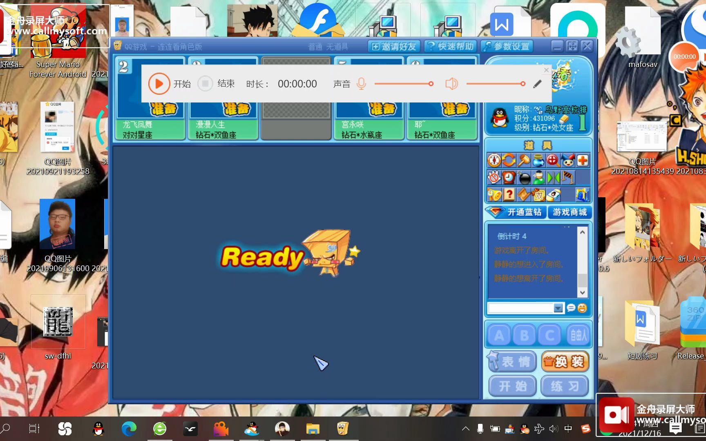The image size is (706, 441).
Task: Open 参数设置 settings
Action: (x=507, y=47)
